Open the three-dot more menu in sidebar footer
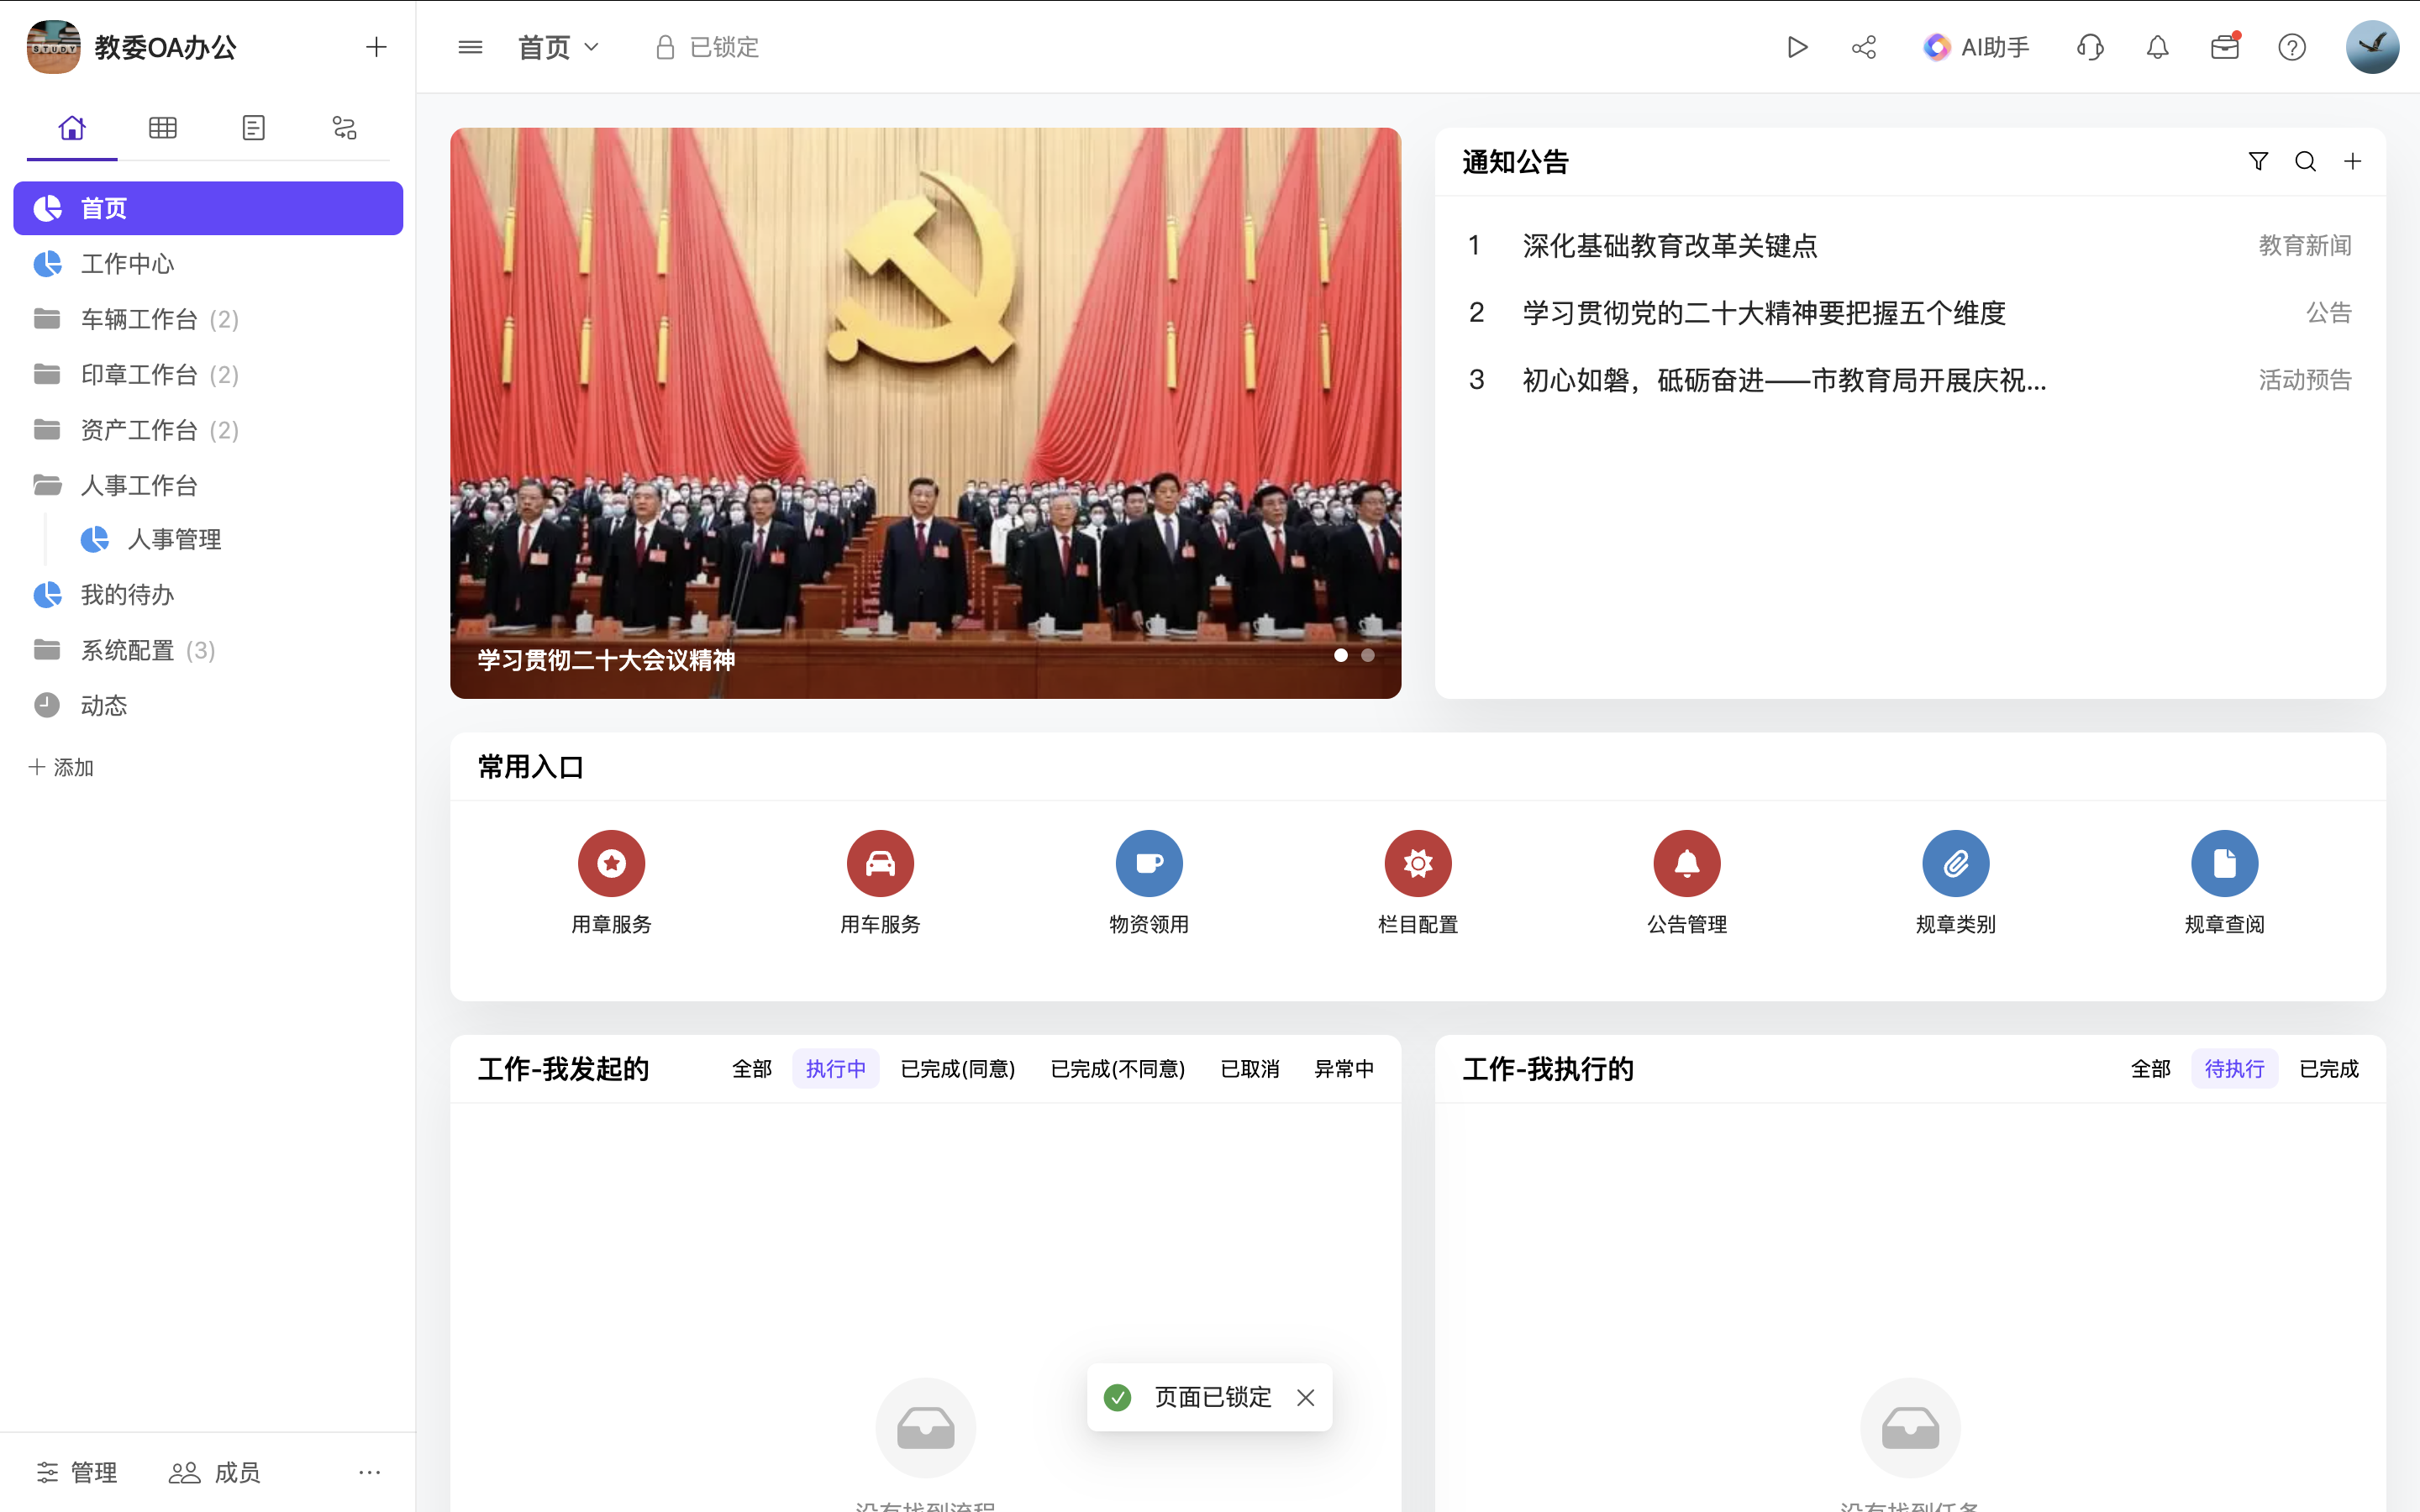Viewport: 2420px width, 1512px height. [x=370, y=1472]
